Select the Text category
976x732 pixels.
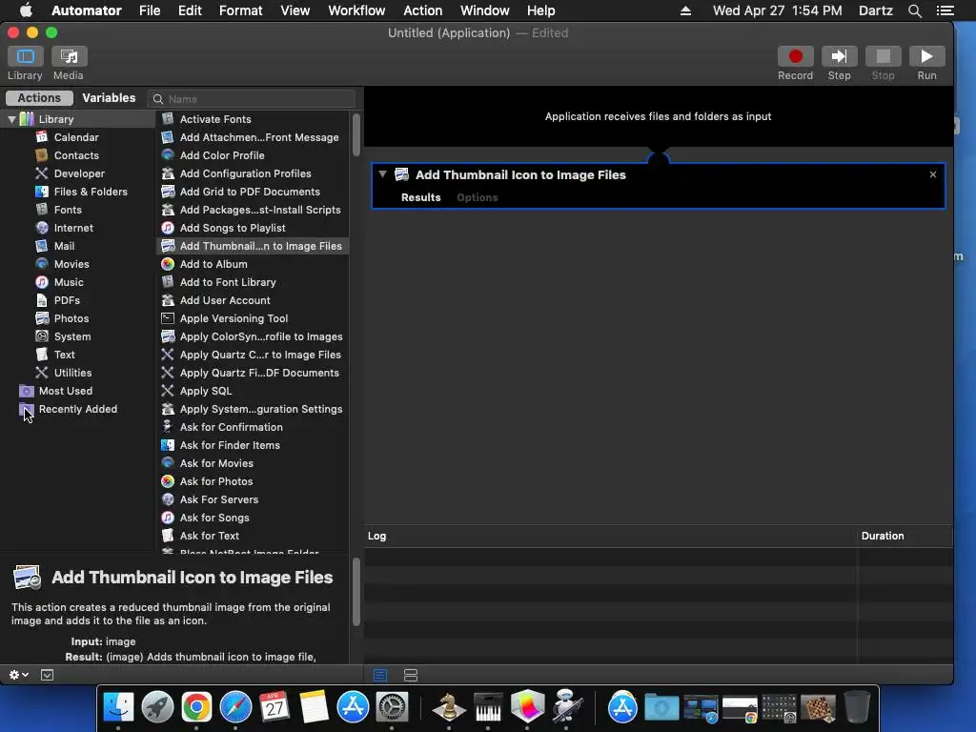64,355
